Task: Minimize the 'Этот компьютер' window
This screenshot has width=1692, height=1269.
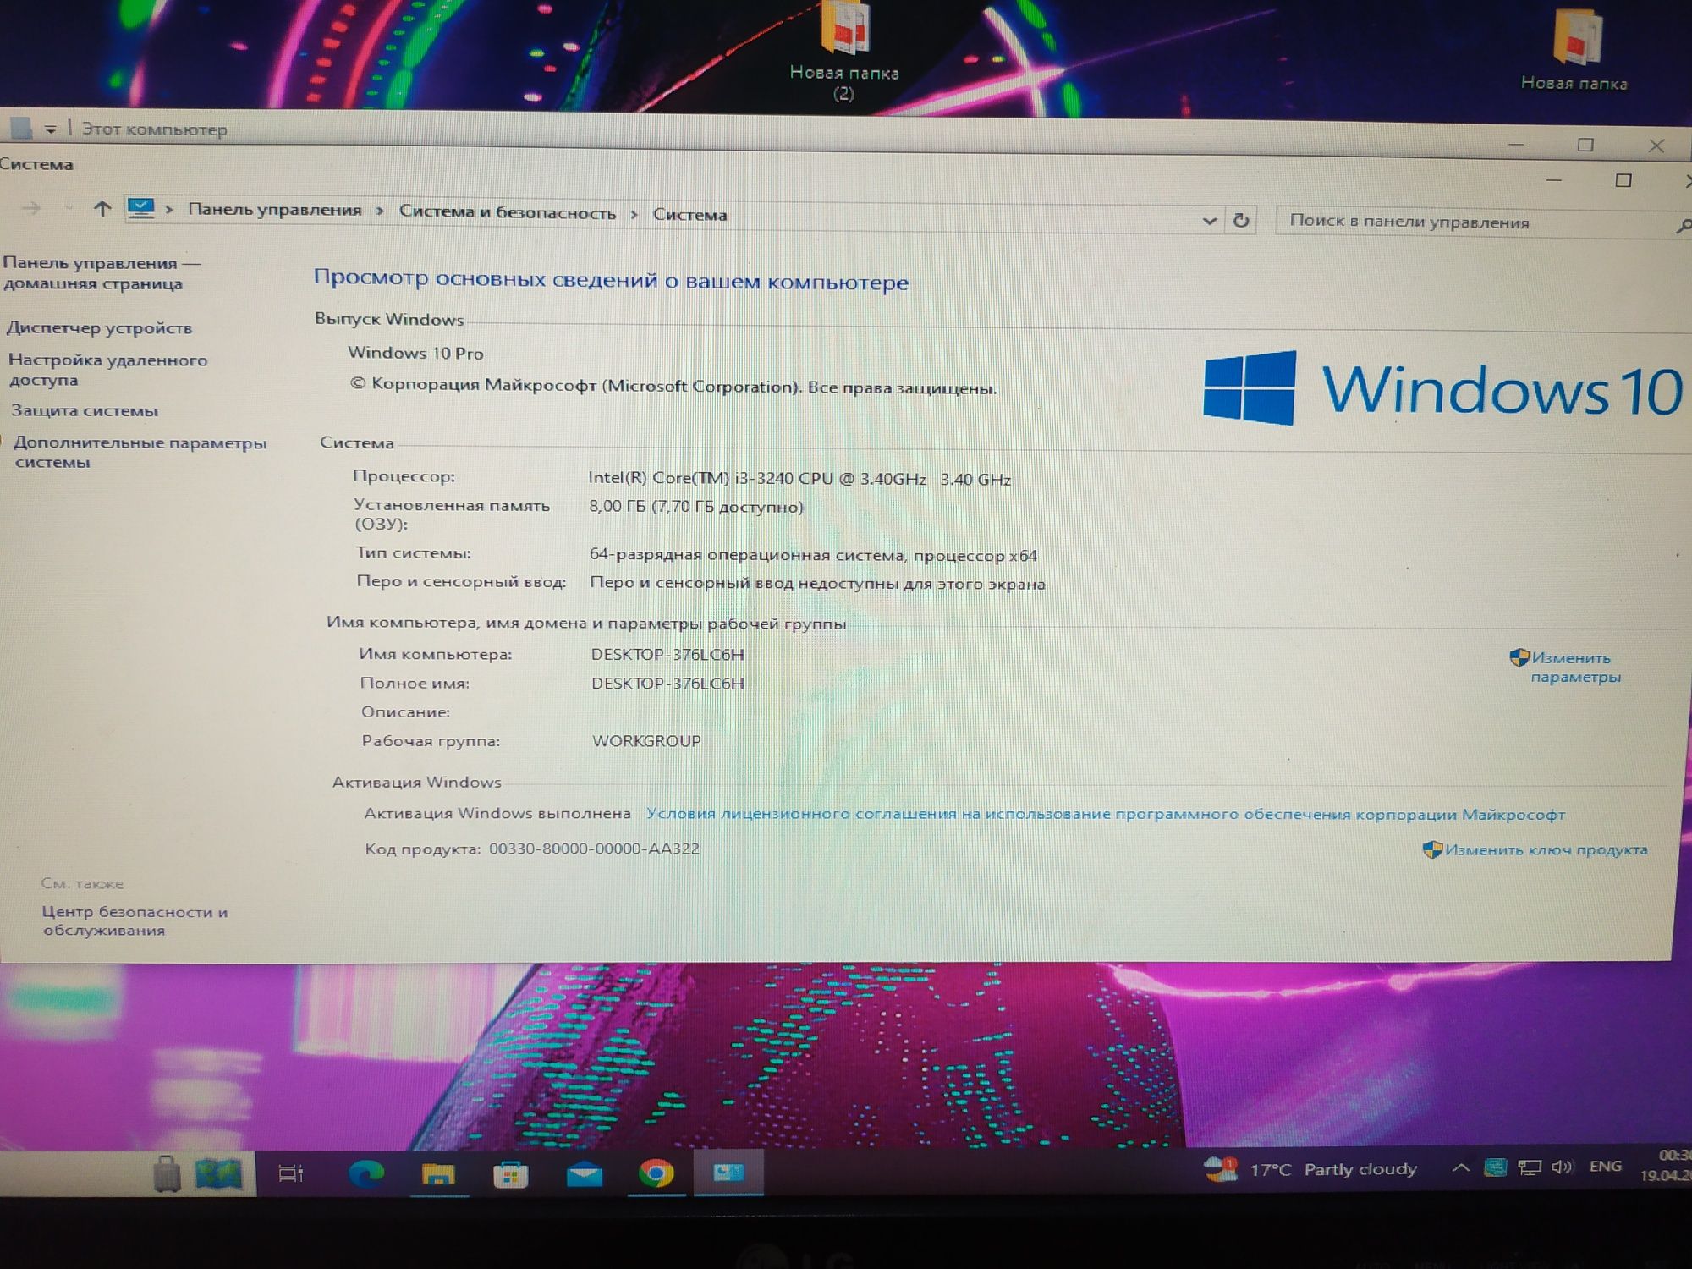Action: pos(1516,145)
